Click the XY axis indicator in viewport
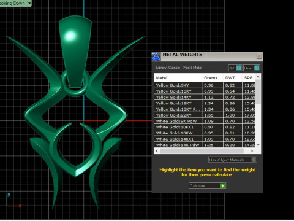294x221 pixels. 13,200
